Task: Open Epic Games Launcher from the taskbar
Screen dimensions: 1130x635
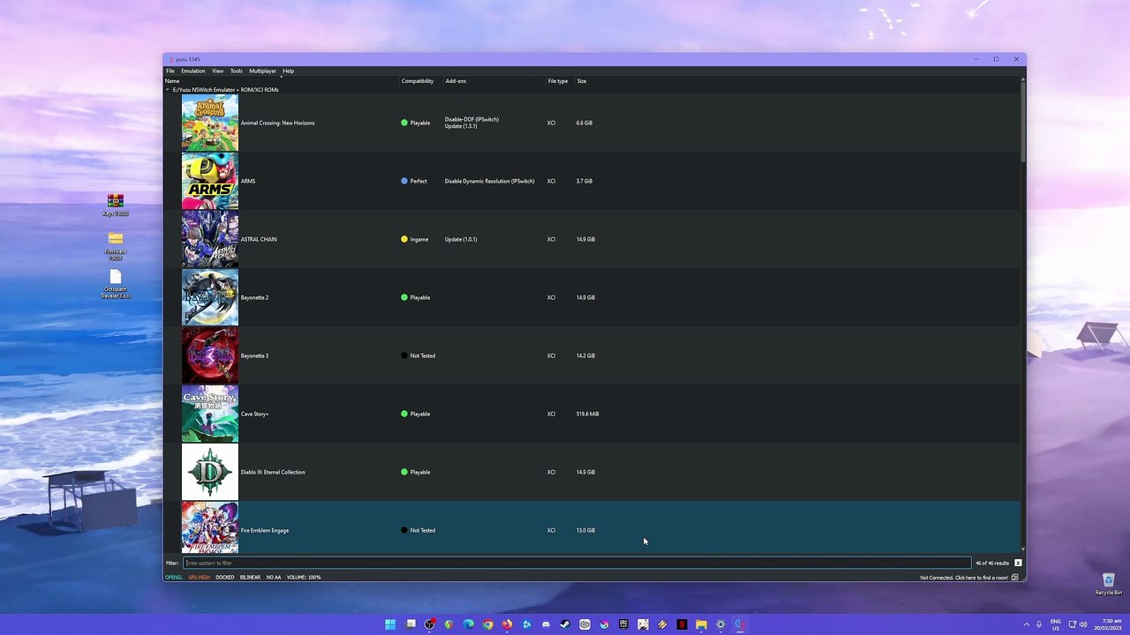Action: [x=623, y=624]
